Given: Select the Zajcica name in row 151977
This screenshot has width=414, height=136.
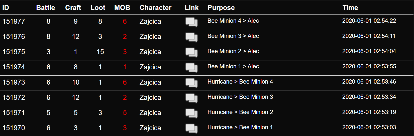Looking at the screenshot, I should (x=150, y=21).
